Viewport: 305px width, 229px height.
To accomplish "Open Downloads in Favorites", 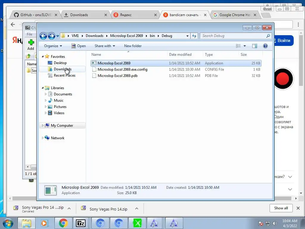I will point(62,69).
